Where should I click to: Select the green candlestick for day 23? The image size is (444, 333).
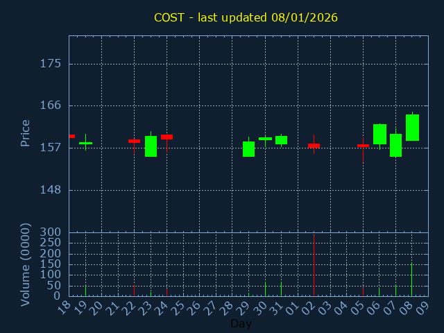pyautogui.click(x=151, y=146)
